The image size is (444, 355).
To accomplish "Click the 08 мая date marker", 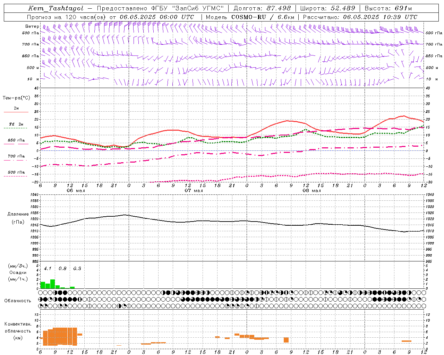I will tap(311, 191).
